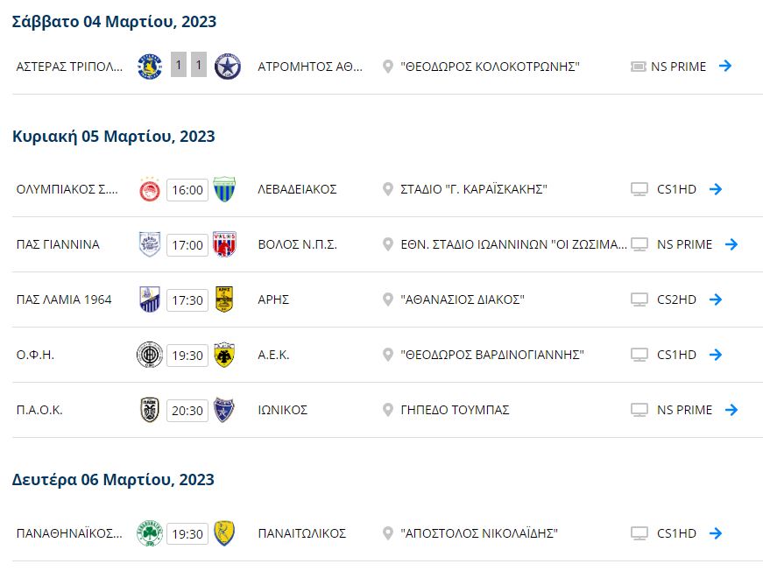Open match details arrow for Asteras–Atromitos

(x=724, y=66)
